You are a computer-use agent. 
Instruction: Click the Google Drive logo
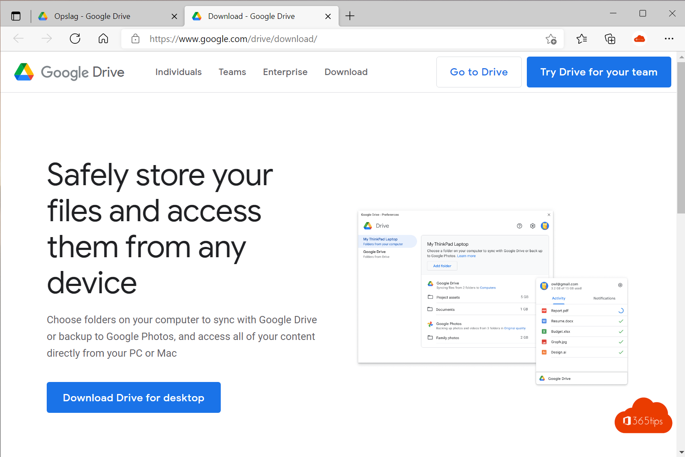[x=69, y=72]
